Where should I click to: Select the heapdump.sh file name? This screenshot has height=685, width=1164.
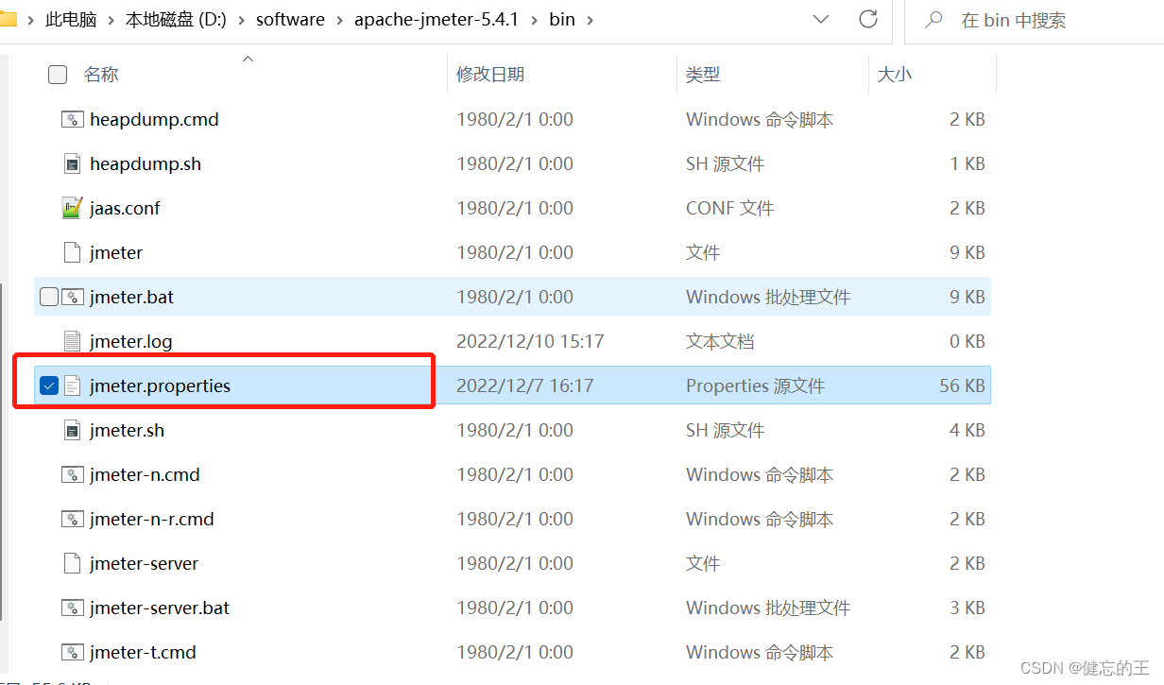(145, 163)
